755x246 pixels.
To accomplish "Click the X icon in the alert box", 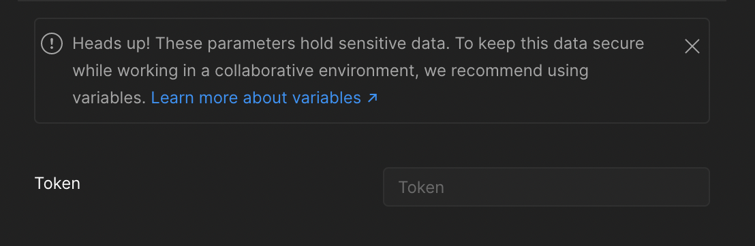I will tap(692, 46).
